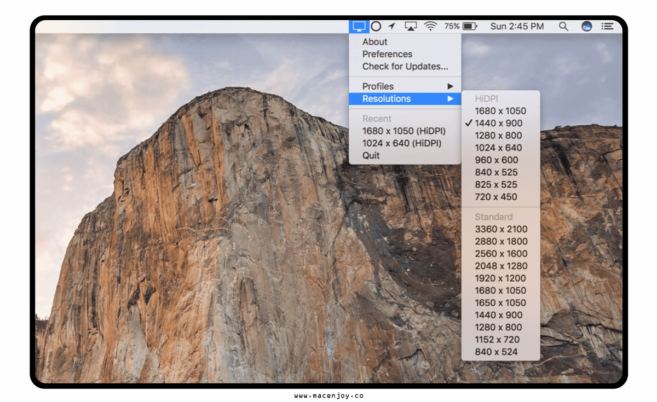Choose Standard 1650 x 1050
Viewport: 657px width, 402px height.
[x=500, y=302]
